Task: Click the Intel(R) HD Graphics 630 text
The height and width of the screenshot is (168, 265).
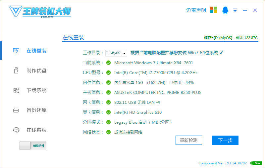Action: coord(138,112)
